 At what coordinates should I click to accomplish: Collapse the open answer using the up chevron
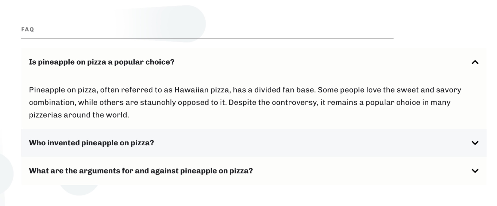coord(475,62)
